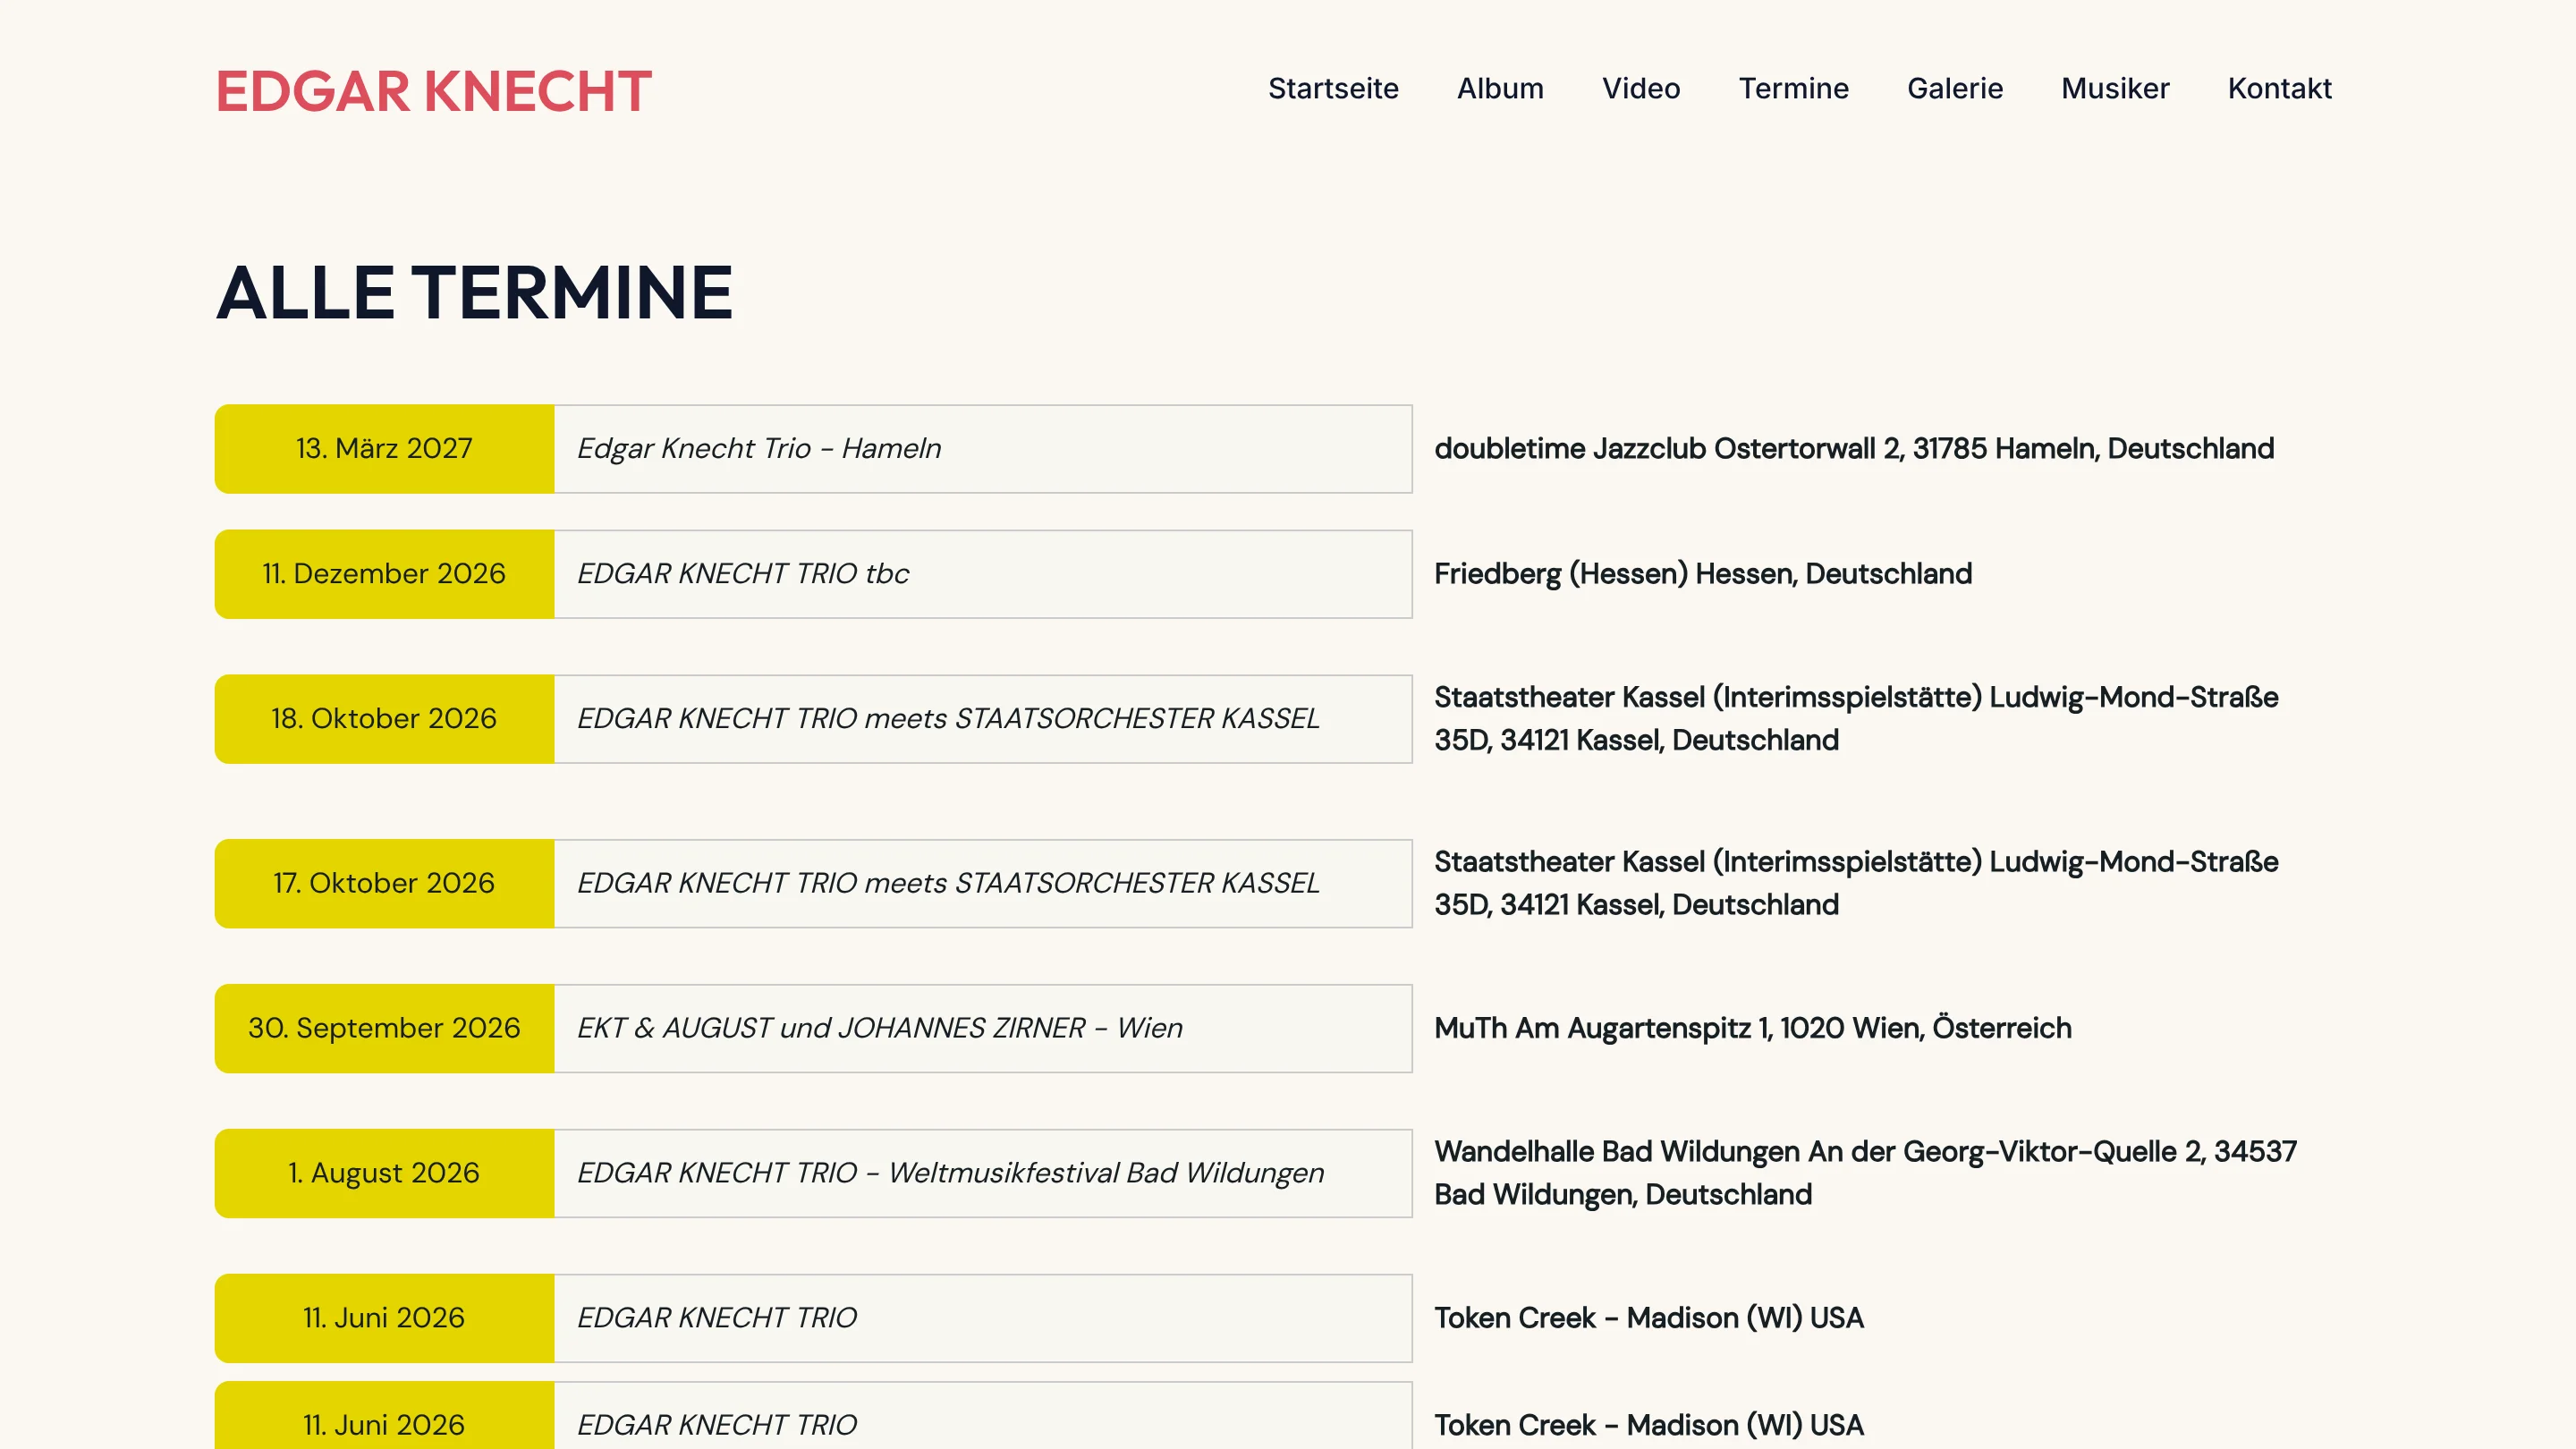Click Wandelhalle Bad Wildungen address text
The image size is (2576, 1449).
click(1865, 1173)
